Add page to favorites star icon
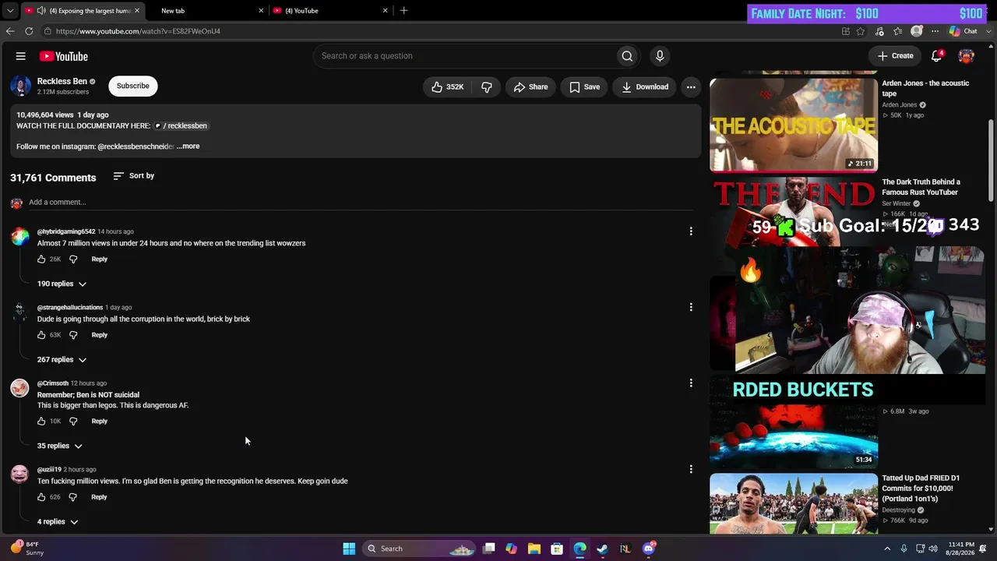 [861, 31]
